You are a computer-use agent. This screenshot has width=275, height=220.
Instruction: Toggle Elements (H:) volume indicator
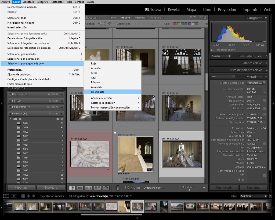(x=10, y=114)
